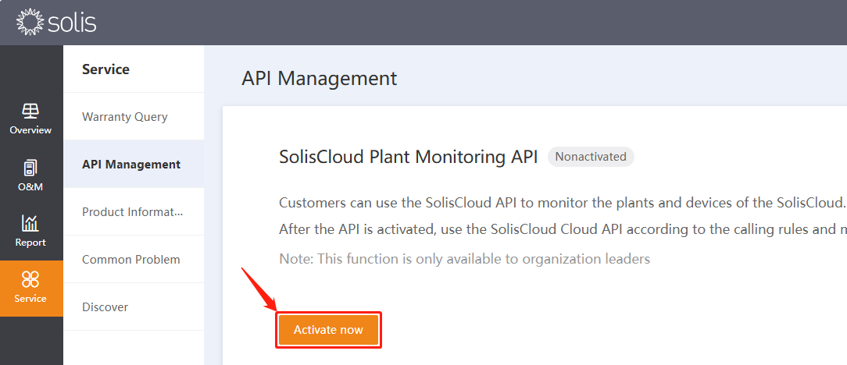Click the orange Activate now button
Viewport: 847px width, 365px height.
pyautogui.click(x=328, y=329)
